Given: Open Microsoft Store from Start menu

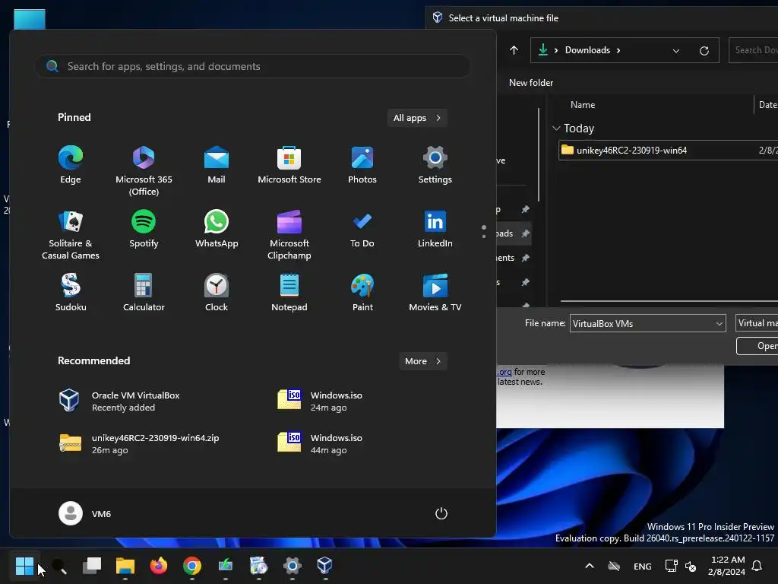Looking at the screenshot, I should (x=289, y=165).
